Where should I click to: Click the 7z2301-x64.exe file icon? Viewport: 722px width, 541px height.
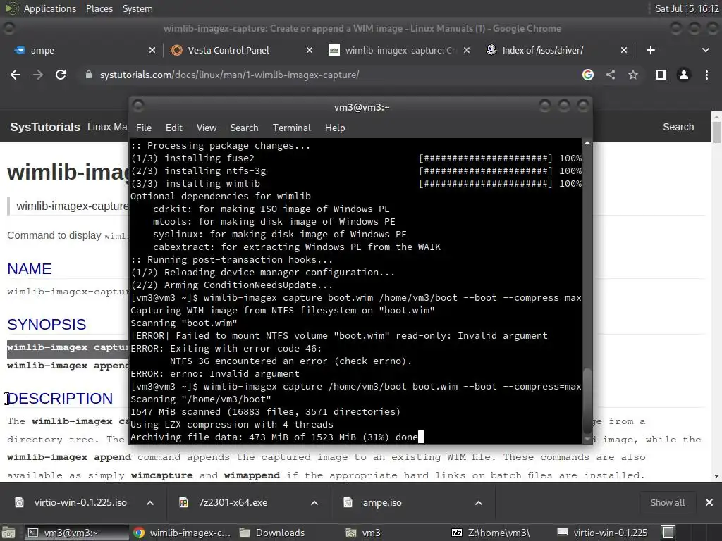(184, 502)
